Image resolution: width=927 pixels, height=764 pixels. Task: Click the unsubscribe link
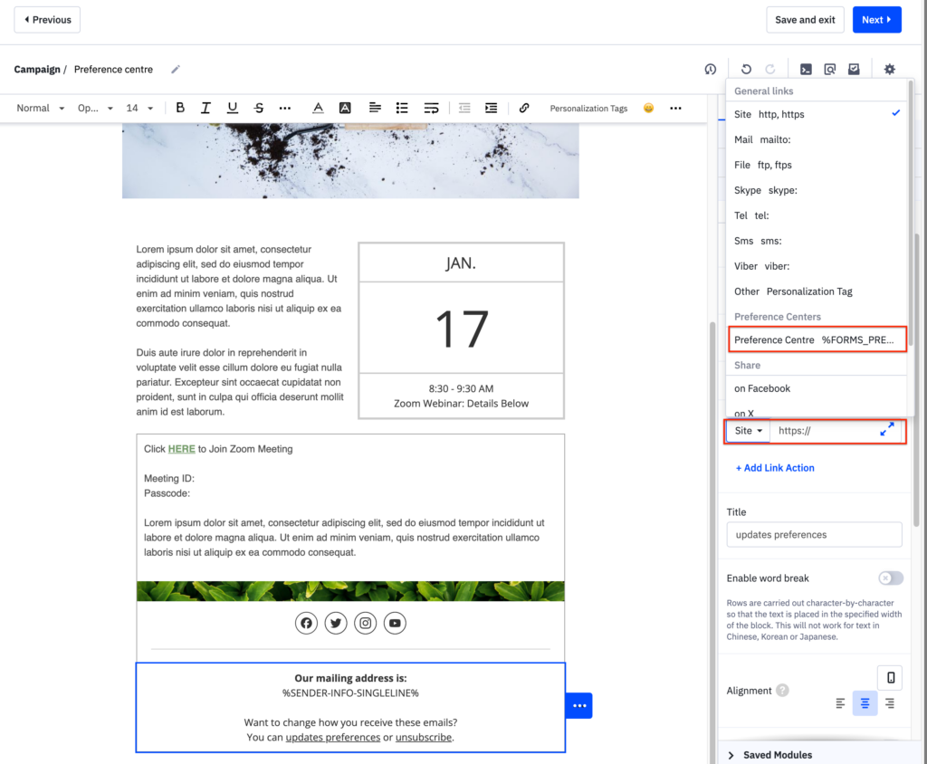click(x=424, y=738)
